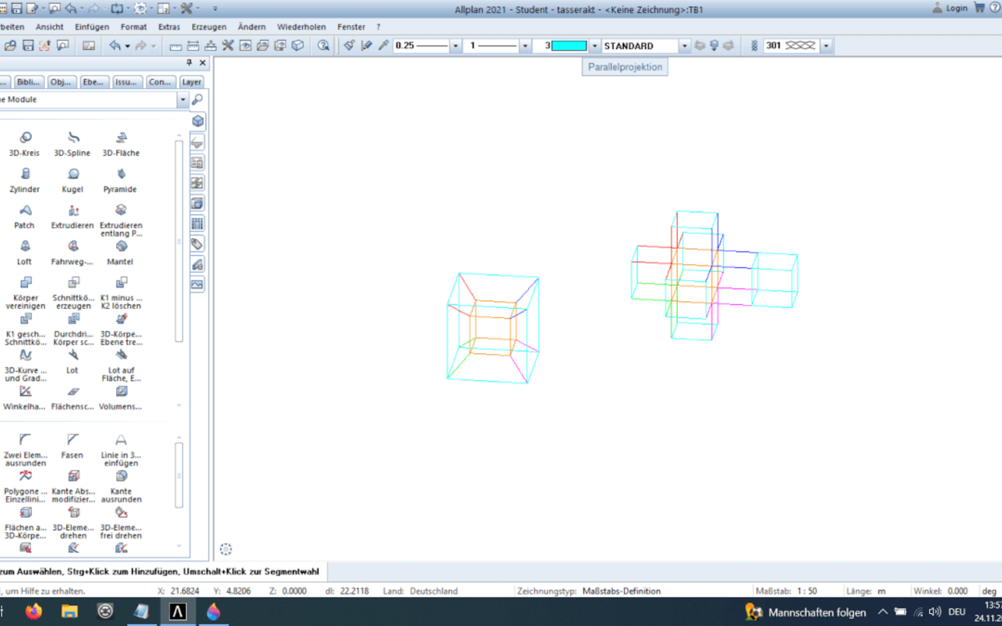The height and width of the screenshot is (626, 1002).
Task: Click the search magnifier beside module box
Action: (197, 99)
